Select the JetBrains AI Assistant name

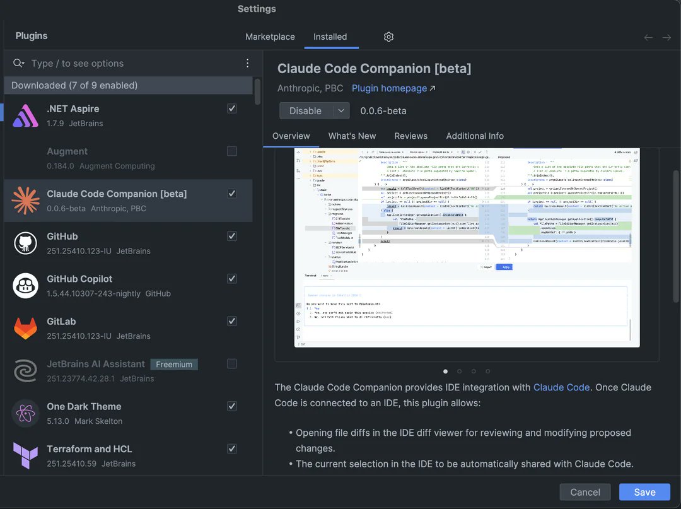pyautogui.click(x=96, y=364)
